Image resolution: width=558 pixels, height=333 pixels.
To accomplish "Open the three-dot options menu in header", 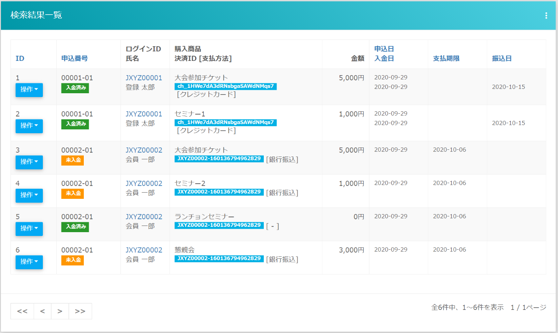I will click(x=546, y=16).
